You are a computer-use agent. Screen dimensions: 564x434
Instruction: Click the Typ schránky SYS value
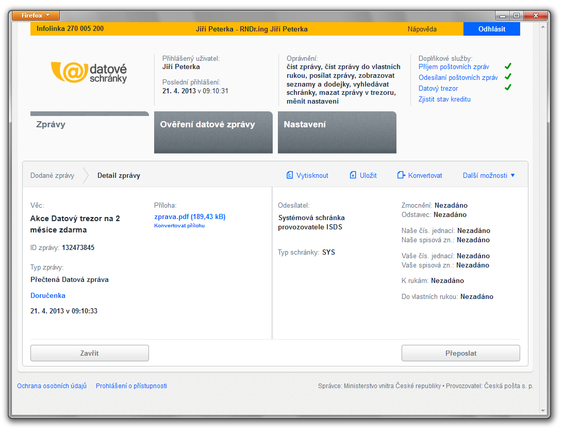(x=328, y=252)
